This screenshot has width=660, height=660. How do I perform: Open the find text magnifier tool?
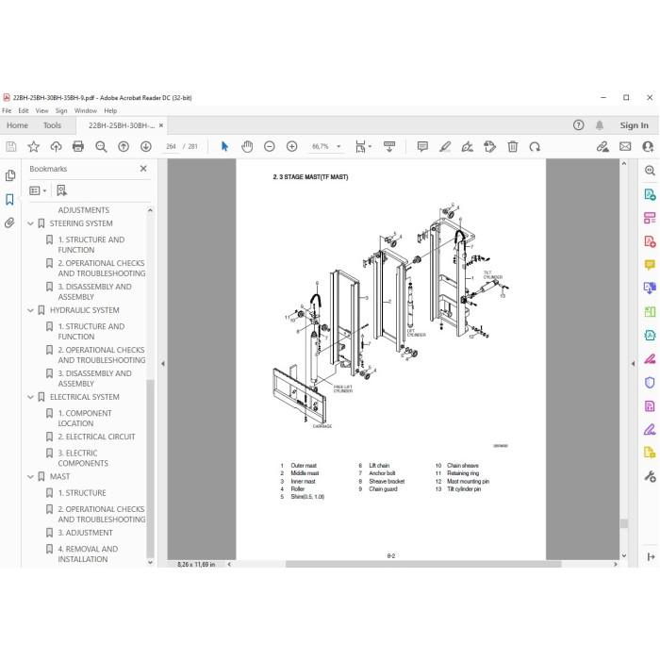coord(101,146)
